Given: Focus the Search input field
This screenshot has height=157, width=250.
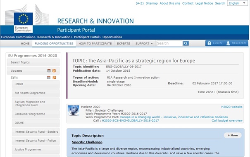Looking at the screenshot, I should click(170, 43).
